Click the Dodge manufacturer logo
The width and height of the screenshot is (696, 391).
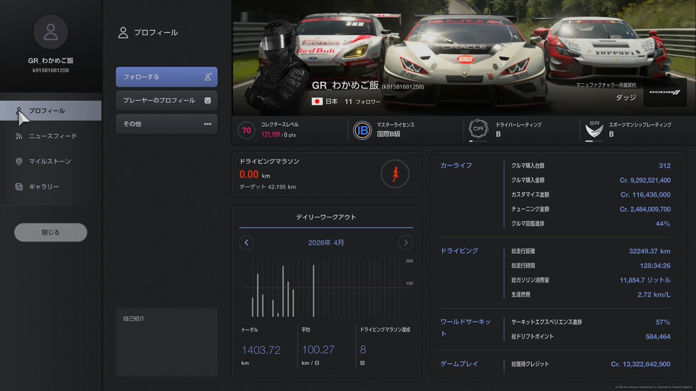(x=665, y=92)
